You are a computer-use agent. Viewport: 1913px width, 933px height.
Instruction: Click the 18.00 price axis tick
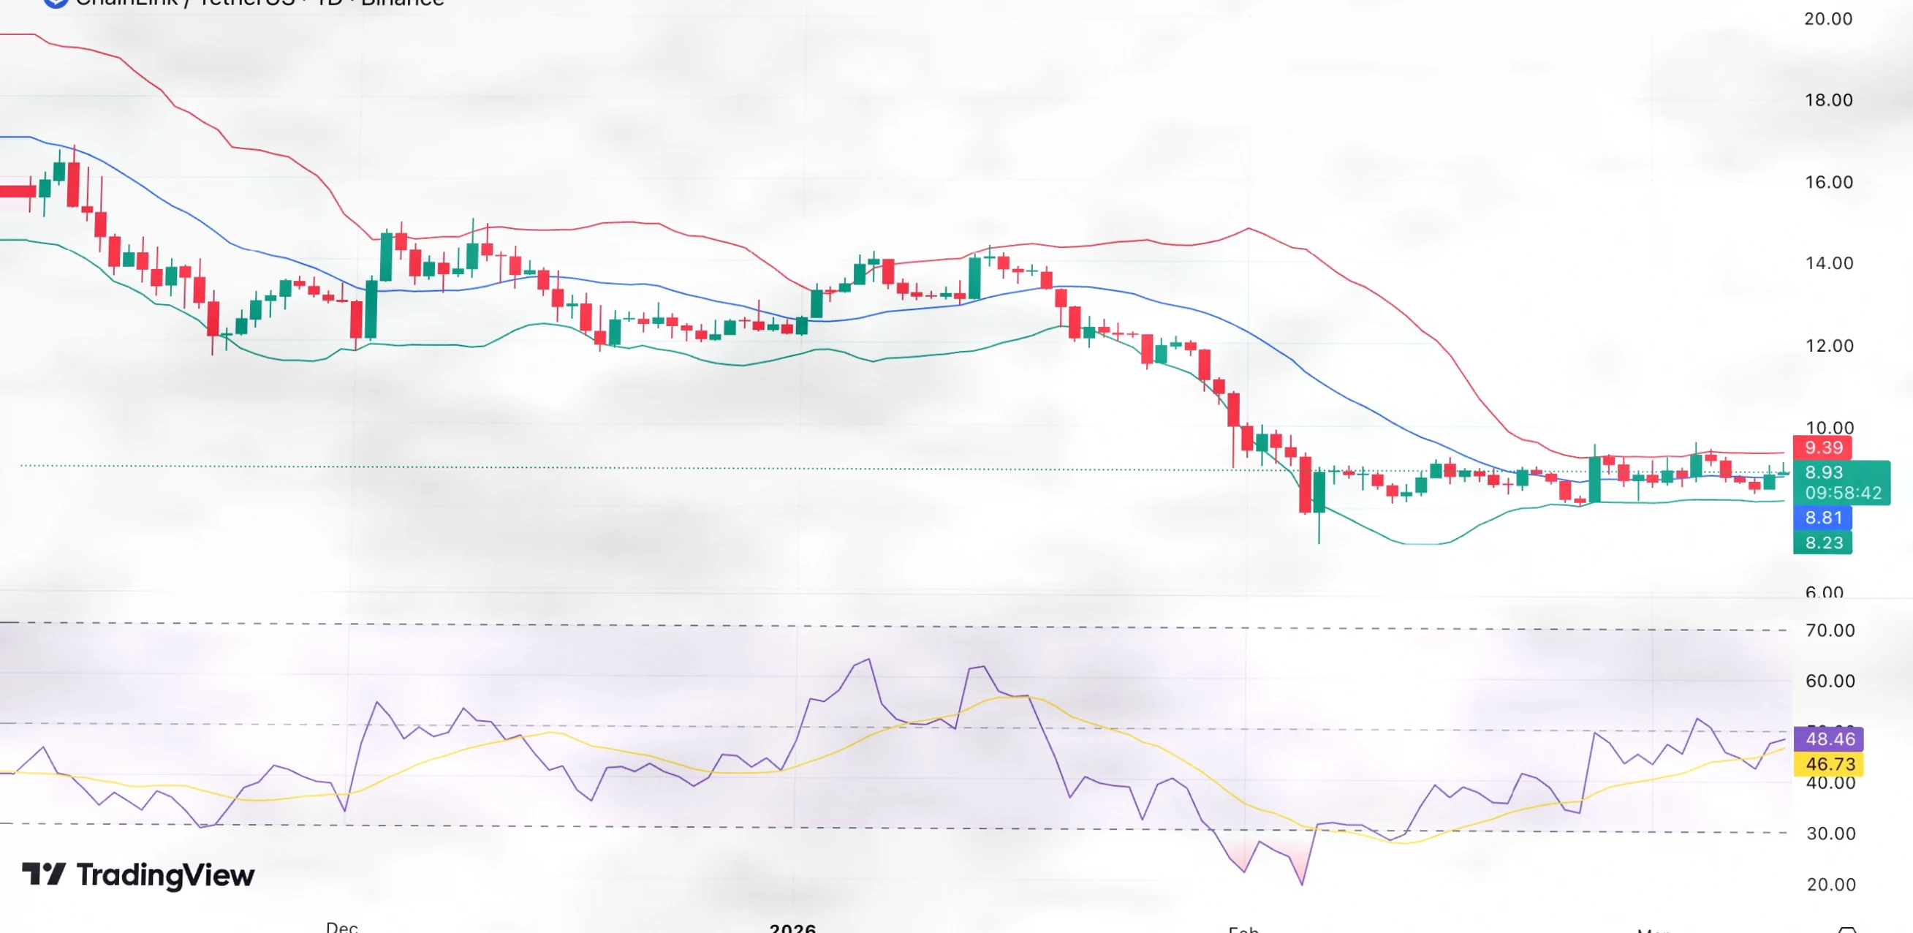[1828, 100]
